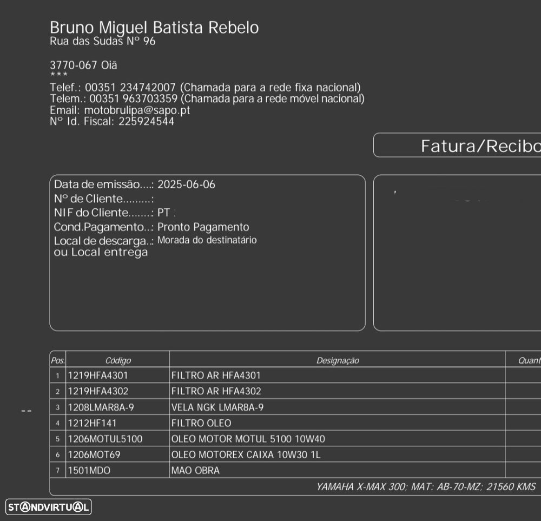Select code 1206MOT69

click(94, 454)
